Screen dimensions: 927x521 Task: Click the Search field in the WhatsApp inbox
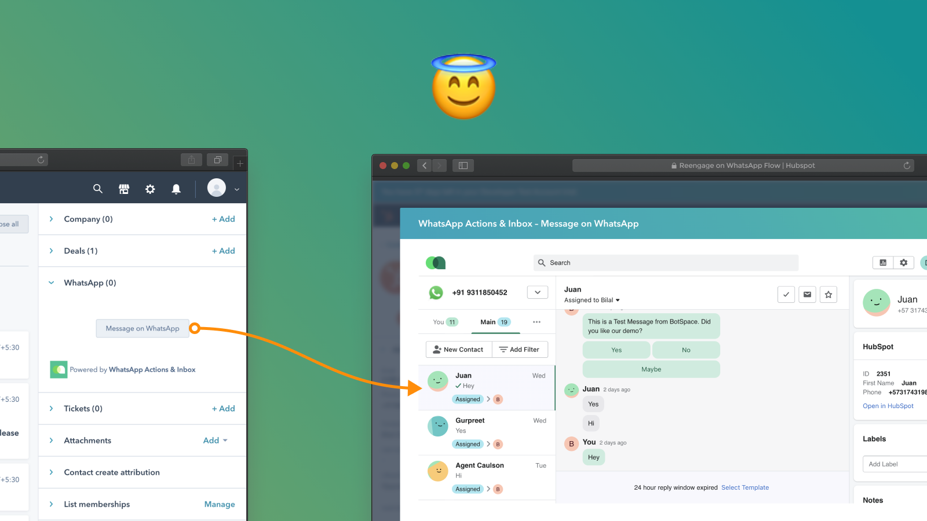click(666, 263)
